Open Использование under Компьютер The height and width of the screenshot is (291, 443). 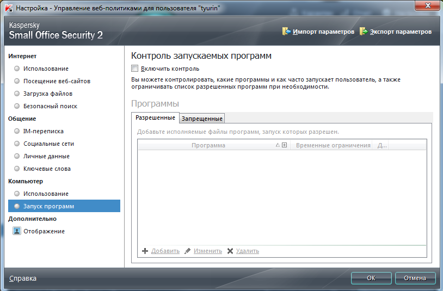point(46,194)
